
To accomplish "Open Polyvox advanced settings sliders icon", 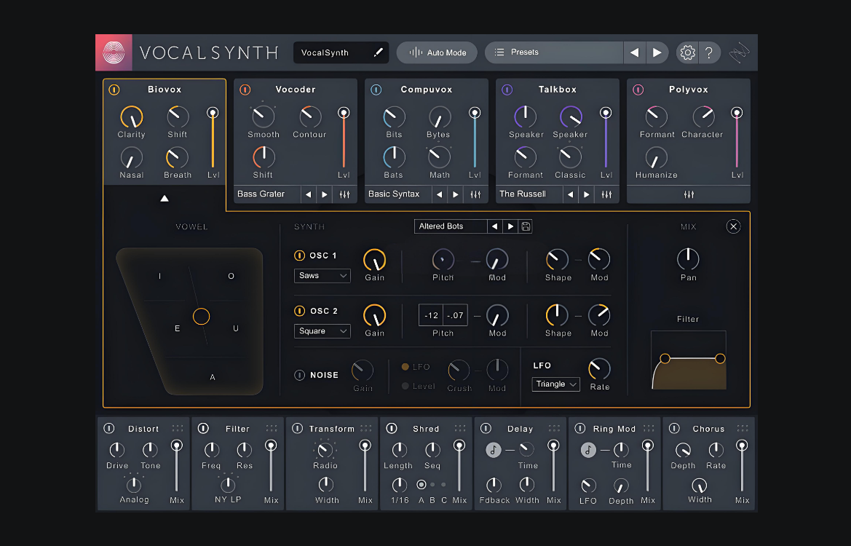I will (689, 194).
